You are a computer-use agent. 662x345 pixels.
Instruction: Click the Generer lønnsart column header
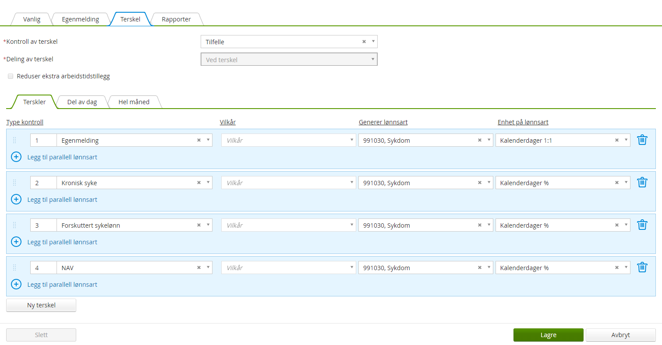tap(383, 122)
